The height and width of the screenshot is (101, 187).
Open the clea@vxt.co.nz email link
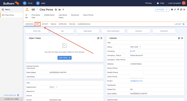tap(136, 81)
